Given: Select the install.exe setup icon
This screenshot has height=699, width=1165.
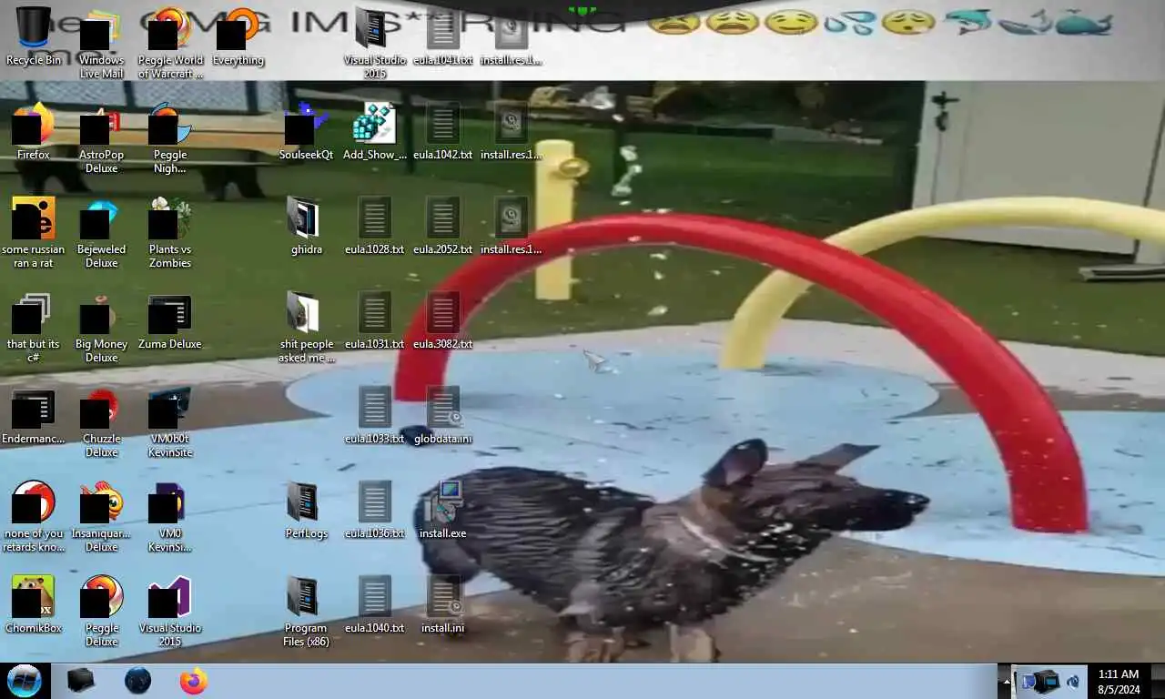Looking at the screenshot, I should [442, 510].
